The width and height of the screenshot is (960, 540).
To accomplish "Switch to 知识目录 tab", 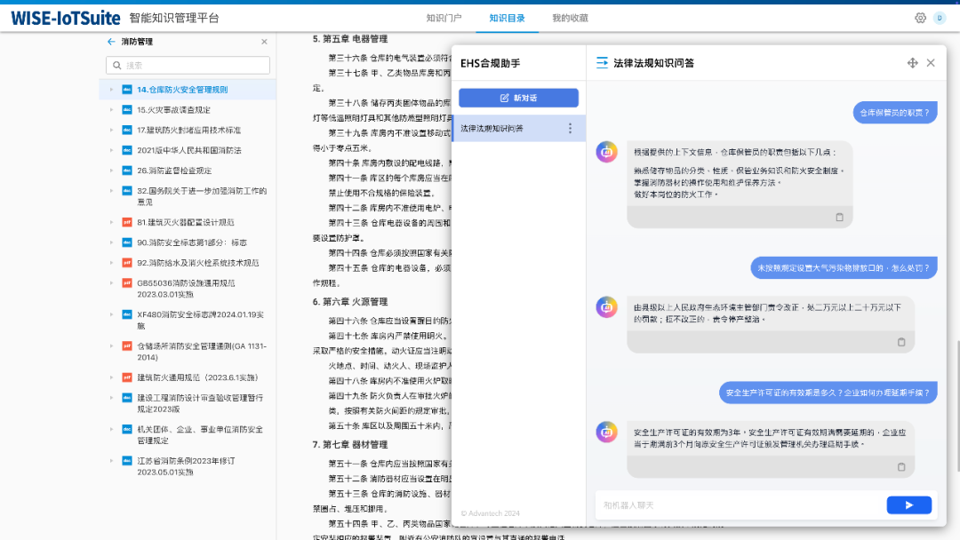I will point(507,19).
